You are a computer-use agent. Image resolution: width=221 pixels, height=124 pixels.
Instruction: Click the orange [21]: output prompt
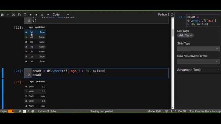coord(18,82)
